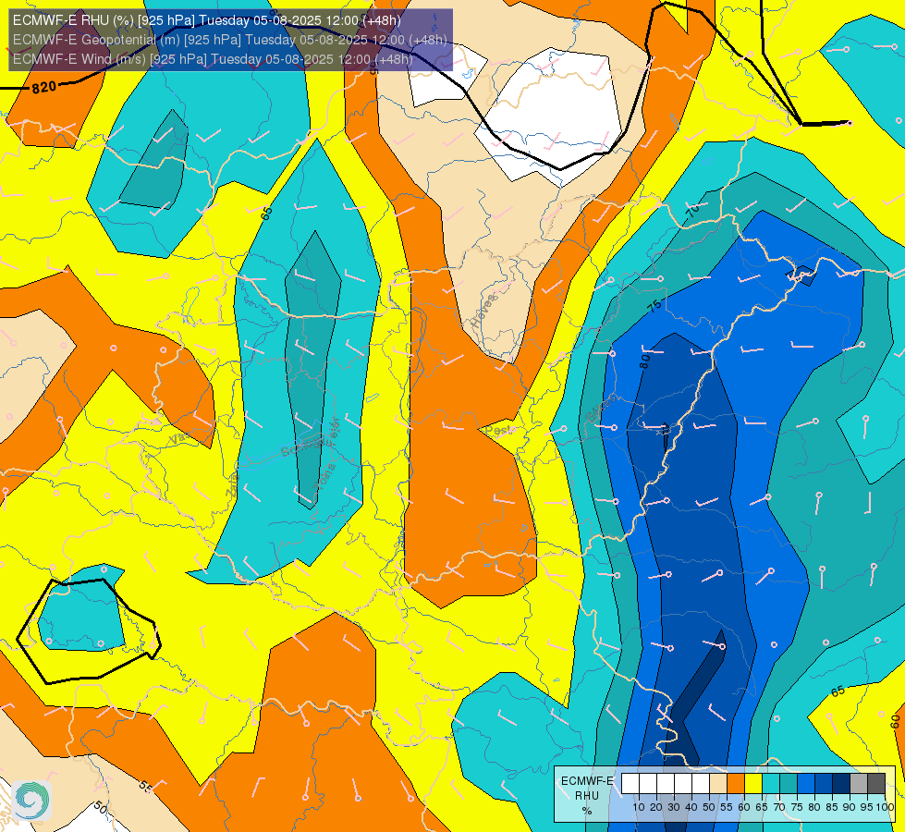Click the 'Pest' county label
Image resolution: width=905 pixels, height=832 pixels.
tap(497, 430)
